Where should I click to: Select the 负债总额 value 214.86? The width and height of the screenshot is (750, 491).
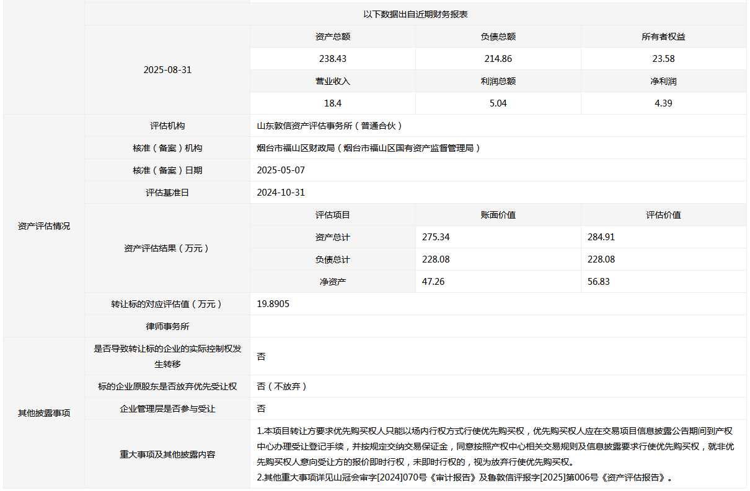click(x=498, y=59)
